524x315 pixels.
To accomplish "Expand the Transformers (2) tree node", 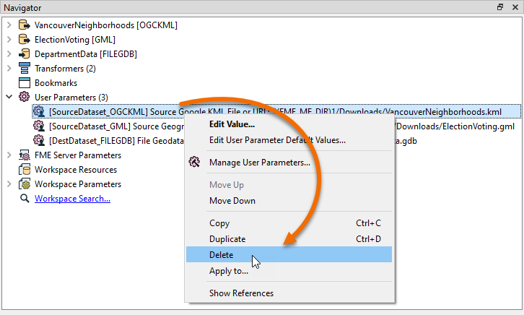I will pos(9,69).
